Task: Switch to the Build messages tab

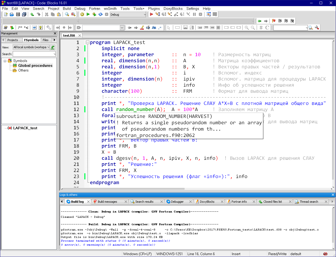Action: tap(107, 202)
